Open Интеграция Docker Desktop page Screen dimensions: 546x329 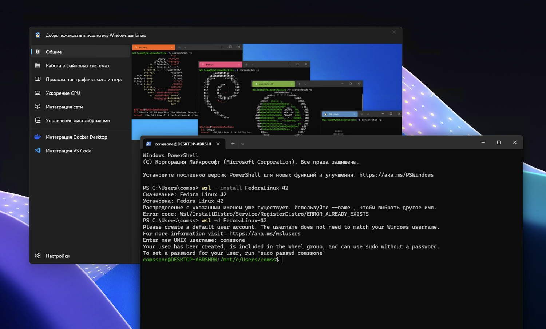tap(80, 137)
